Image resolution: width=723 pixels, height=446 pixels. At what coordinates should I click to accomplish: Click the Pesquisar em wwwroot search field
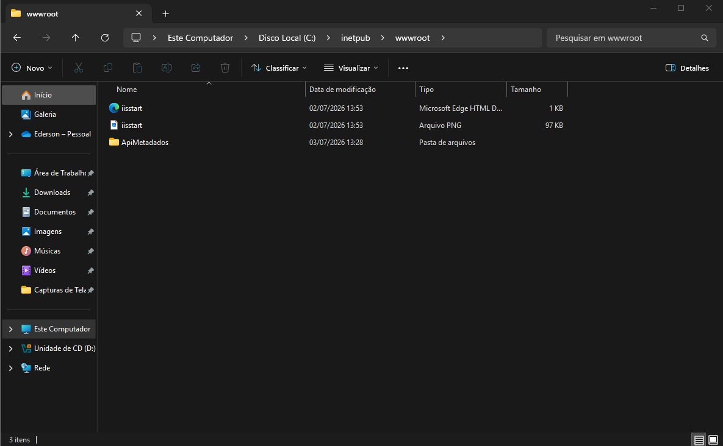[x=631, y=38]
